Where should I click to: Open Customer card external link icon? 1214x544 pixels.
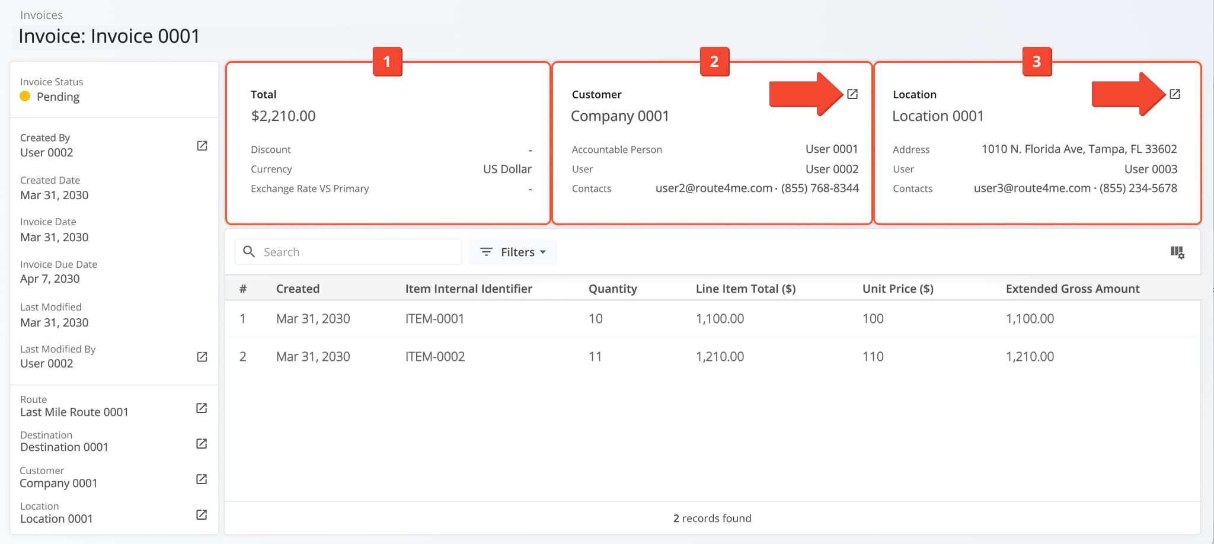852,94
